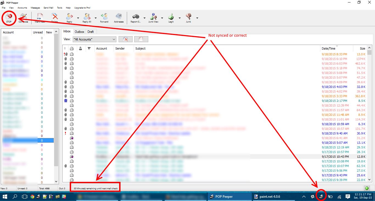375x201 pixels.
Task: Mark the message as Junk (thumbs down)
Action: (188, 18)
